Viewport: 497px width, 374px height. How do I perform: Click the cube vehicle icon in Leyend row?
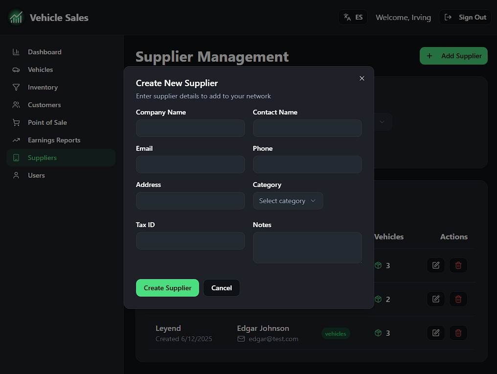pos(378,333)
